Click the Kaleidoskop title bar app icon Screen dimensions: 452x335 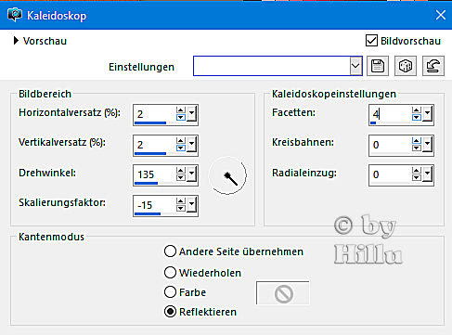[x=15, y=15]
